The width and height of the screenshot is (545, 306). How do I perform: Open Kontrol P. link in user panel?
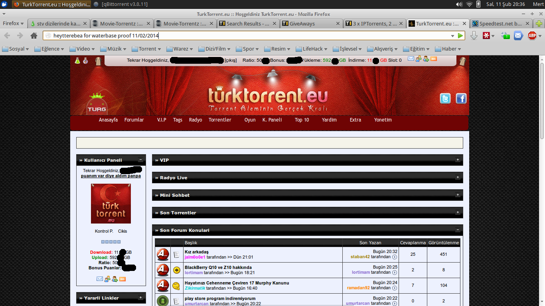click(104, 231)
